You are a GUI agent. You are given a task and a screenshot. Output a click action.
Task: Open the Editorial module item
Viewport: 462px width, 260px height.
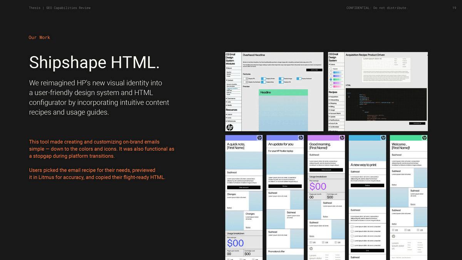pyautogui.click(x=229, y=92)
